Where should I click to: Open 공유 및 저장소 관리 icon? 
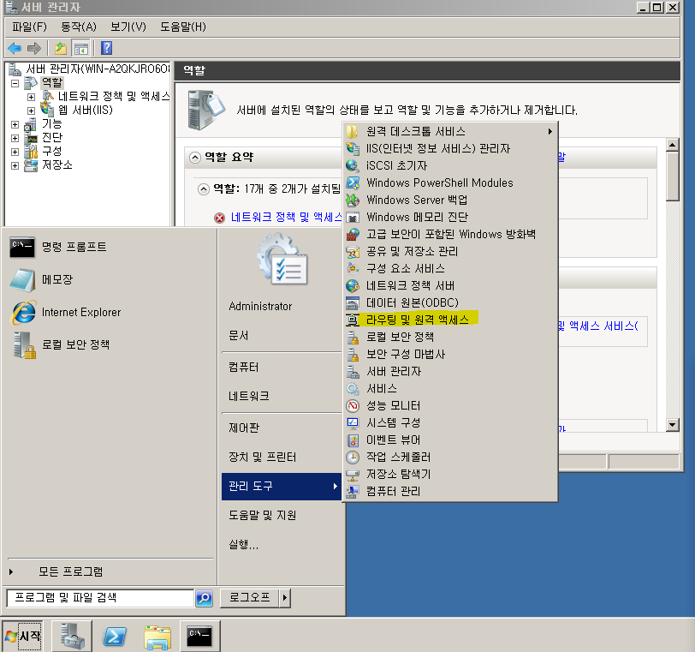point(353,252)
